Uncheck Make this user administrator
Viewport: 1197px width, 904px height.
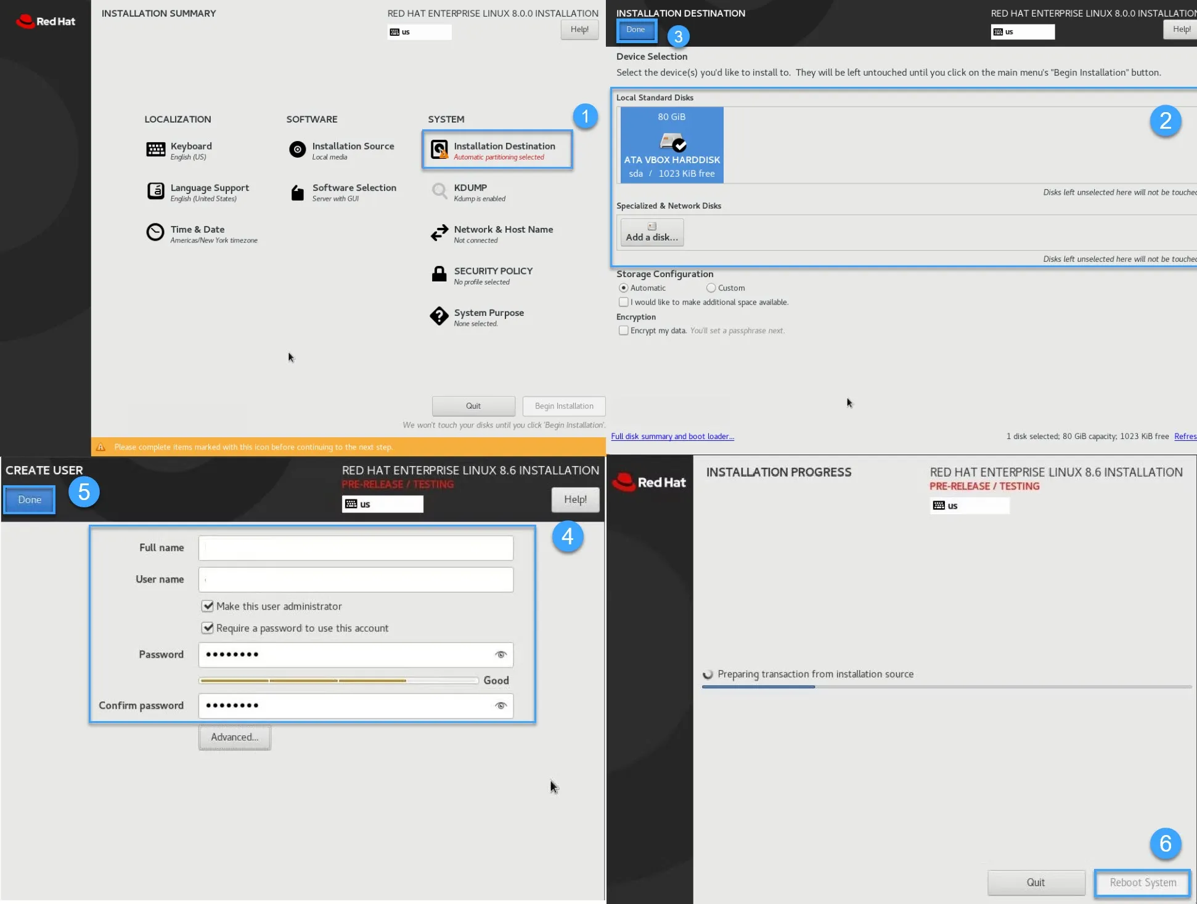click(x=208, y=607)
